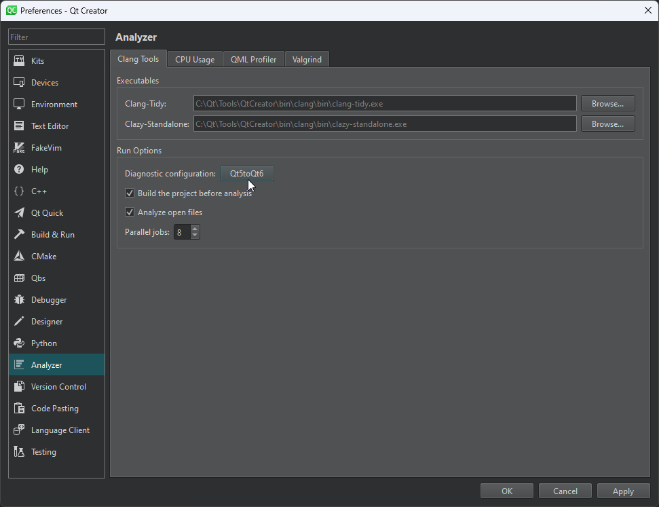Switch to the QML Profiler tab
Screen dimensions: 659x507
253,60
